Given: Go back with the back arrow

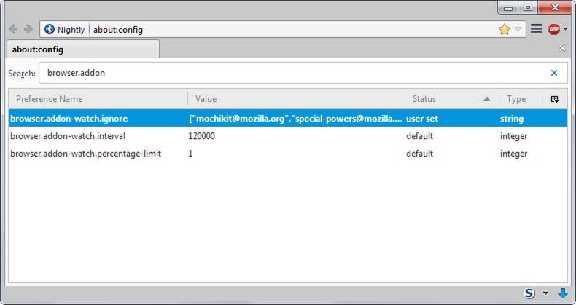Looking at the screenshot, I should pos(13,29).
